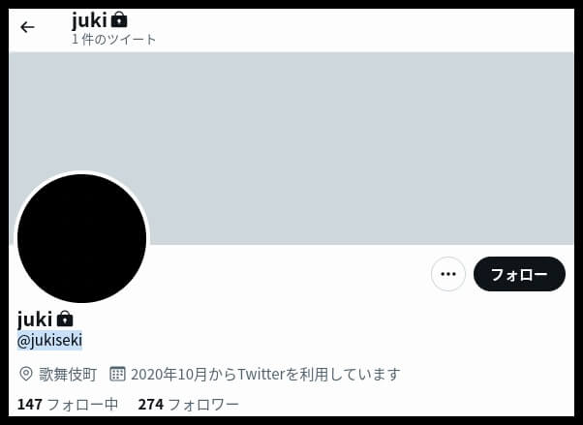Click the lock icon beside header juki title
This screenshot has width=583, height=425.
[x=119, y=19]
